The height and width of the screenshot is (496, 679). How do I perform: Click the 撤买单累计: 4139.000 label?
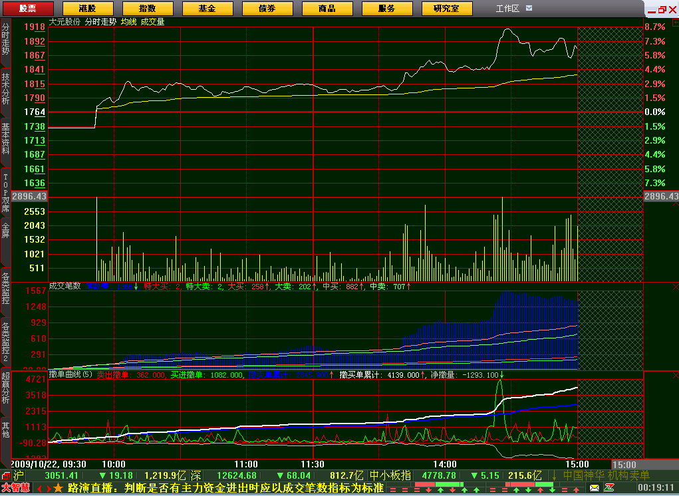tap(382, 375)
